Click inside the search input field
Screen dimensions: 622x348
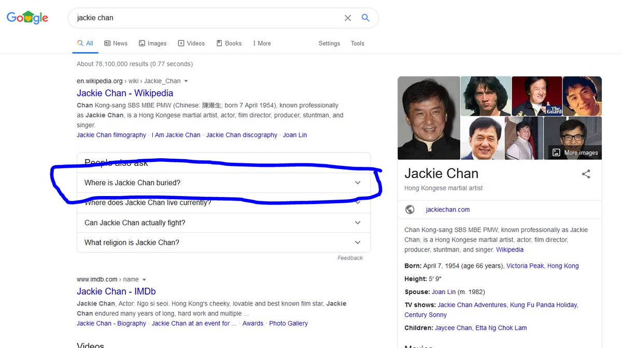pos(207,18)
